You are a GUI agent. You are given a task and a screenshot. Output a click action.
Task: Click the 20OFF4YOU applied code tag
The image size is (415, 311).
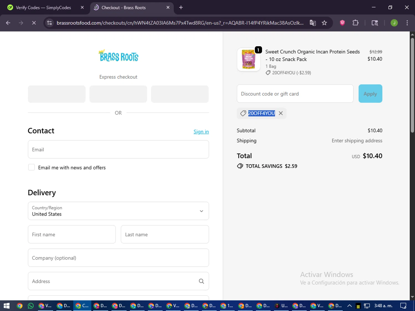(x=261, y=113)
